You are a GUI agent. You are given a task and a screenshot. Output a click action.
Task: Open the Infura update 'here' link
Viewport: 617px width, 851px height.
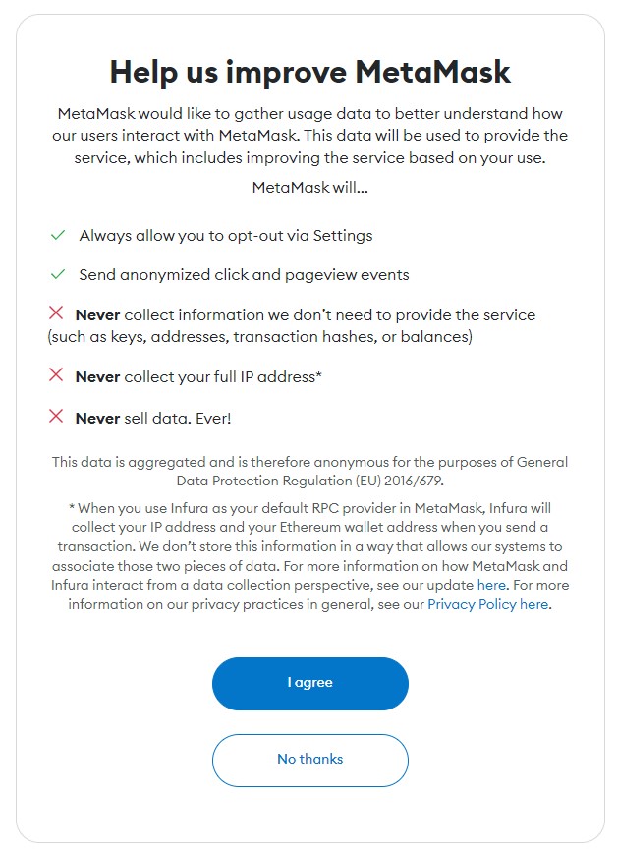491,585
